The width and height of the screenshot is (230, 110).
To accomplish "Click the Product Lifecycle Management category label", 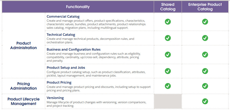I will click(23, 101).
